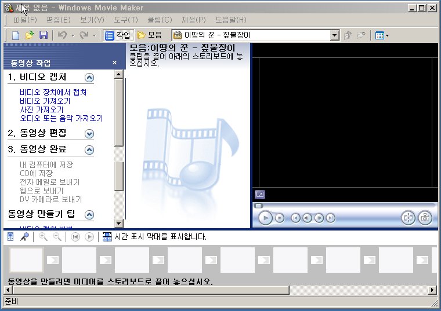441x311 pixels.
Task: Narrate timeline with the microphone icon
Action: (25, 237)
